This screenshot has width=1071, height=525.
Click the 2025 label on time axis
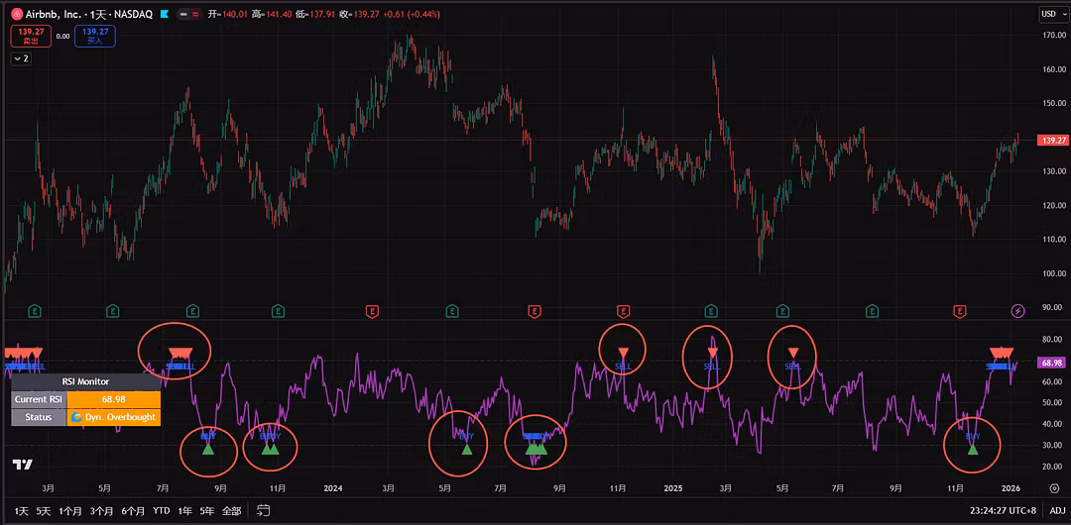[673, 487]
